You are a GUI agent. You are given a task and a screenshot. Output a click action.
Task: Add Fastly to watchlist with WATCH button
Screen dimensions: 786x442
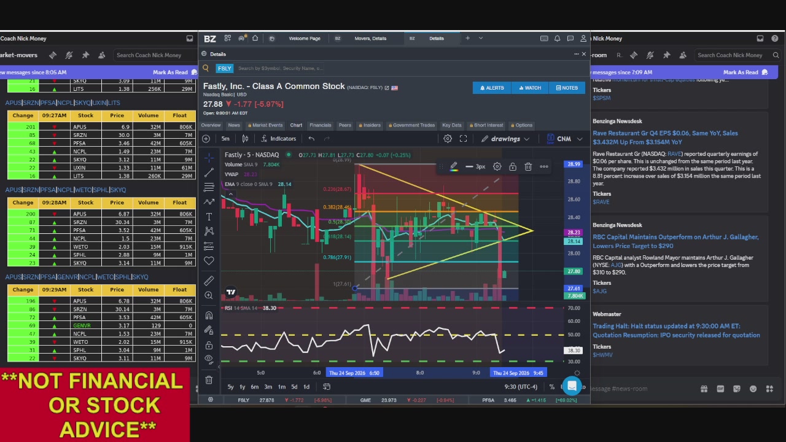coord(530,88)
